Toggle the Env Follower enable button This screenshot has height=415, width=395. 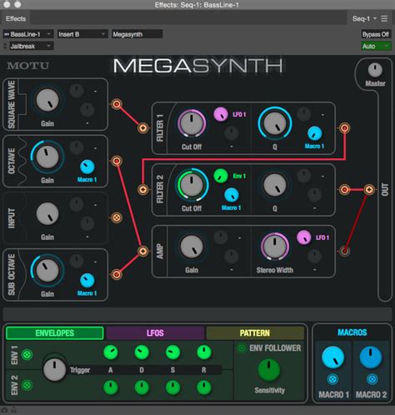(242, 348)
